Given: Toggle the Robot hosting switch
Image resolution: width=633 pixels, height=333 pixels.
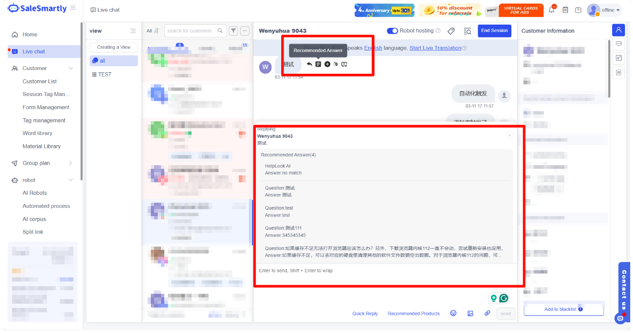Looking at the screenshot, I should [x=392, y=31].
